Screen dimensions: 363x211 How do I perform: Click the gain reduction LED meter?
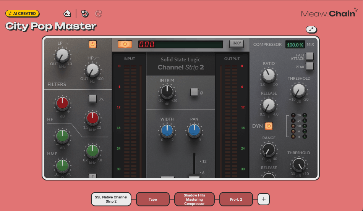pyautogui.click(x=299, y=126)
